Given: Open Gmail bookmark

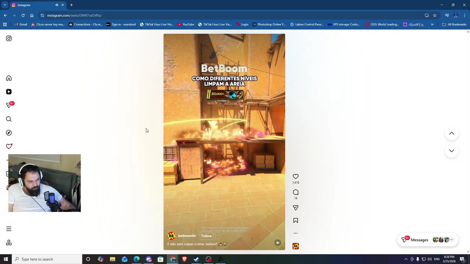Looking at the screenshot, I should coord(21,25).
